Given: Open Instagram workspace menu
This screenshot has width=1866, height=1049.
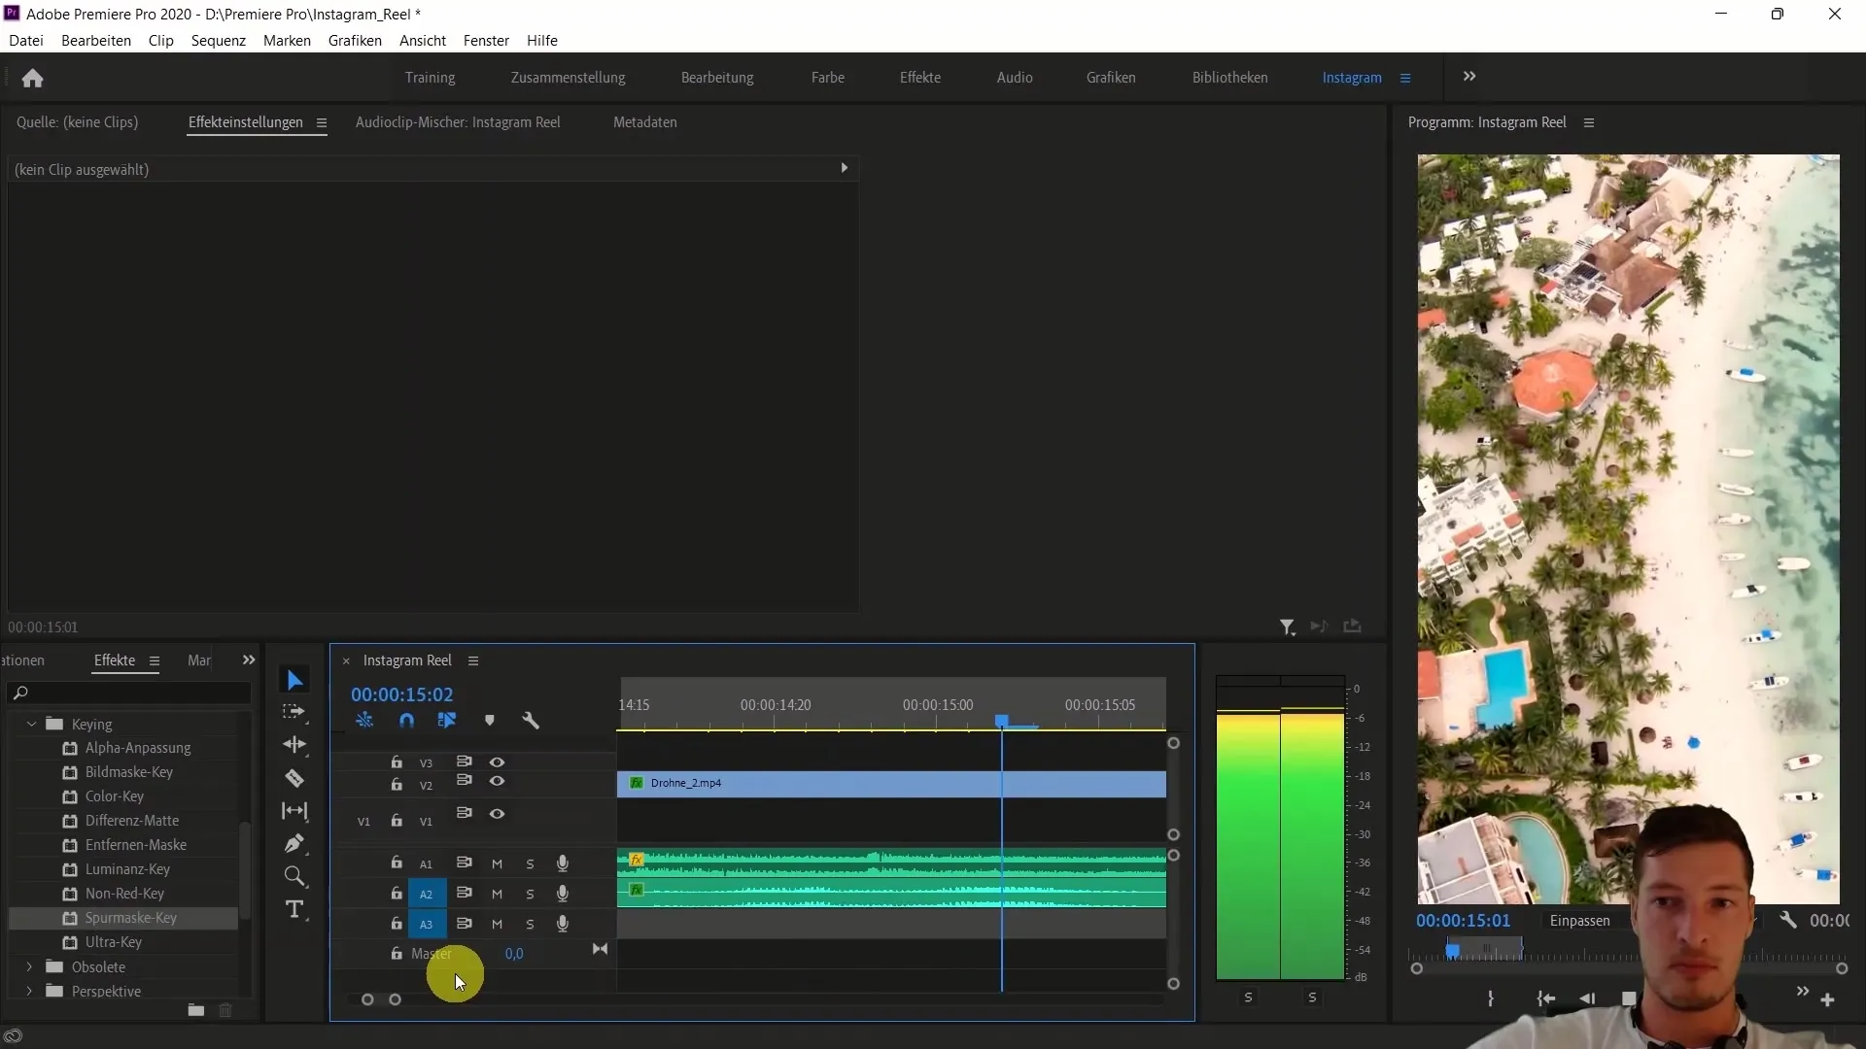Looking at the screenshot, I should pos(1405,78).
